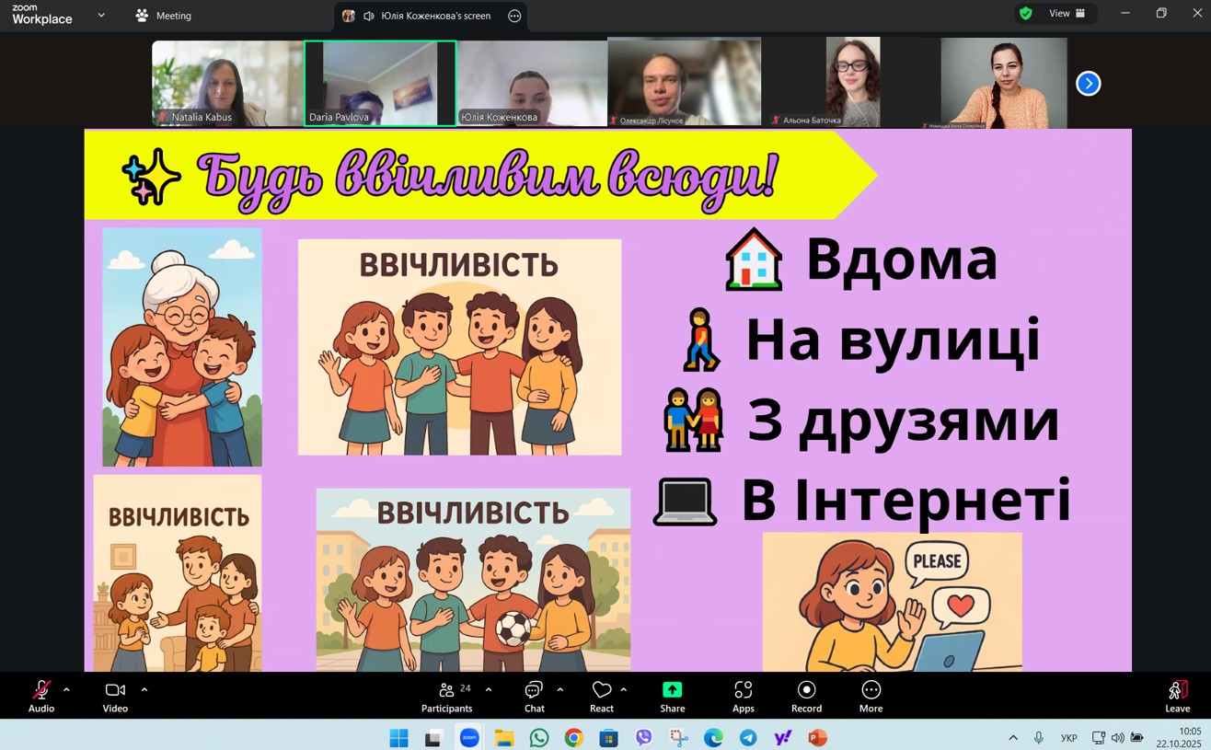The height and width of the screenshot is (750, 1211).
Task: Click the green encryption shield icon
Action: coord(1026,14)
